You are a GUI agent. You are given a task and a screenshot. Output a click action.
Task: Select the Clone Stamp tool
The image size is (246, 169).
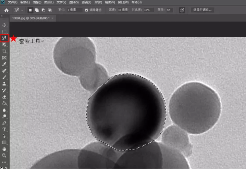(x=4, y=84)
